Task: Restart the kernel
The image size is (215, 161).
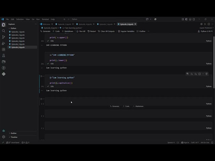Action: click(x=92, y=31)
